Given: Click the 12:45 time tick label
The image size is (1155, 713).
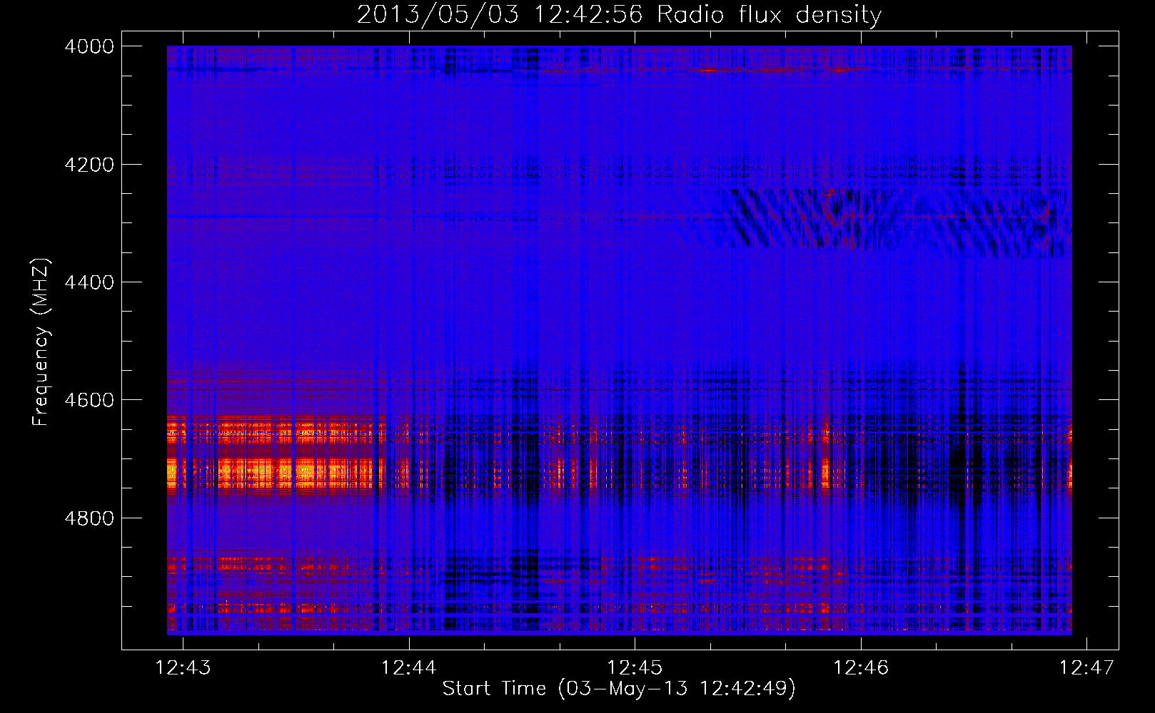Looking at the screenshot, I should (635, 667).
